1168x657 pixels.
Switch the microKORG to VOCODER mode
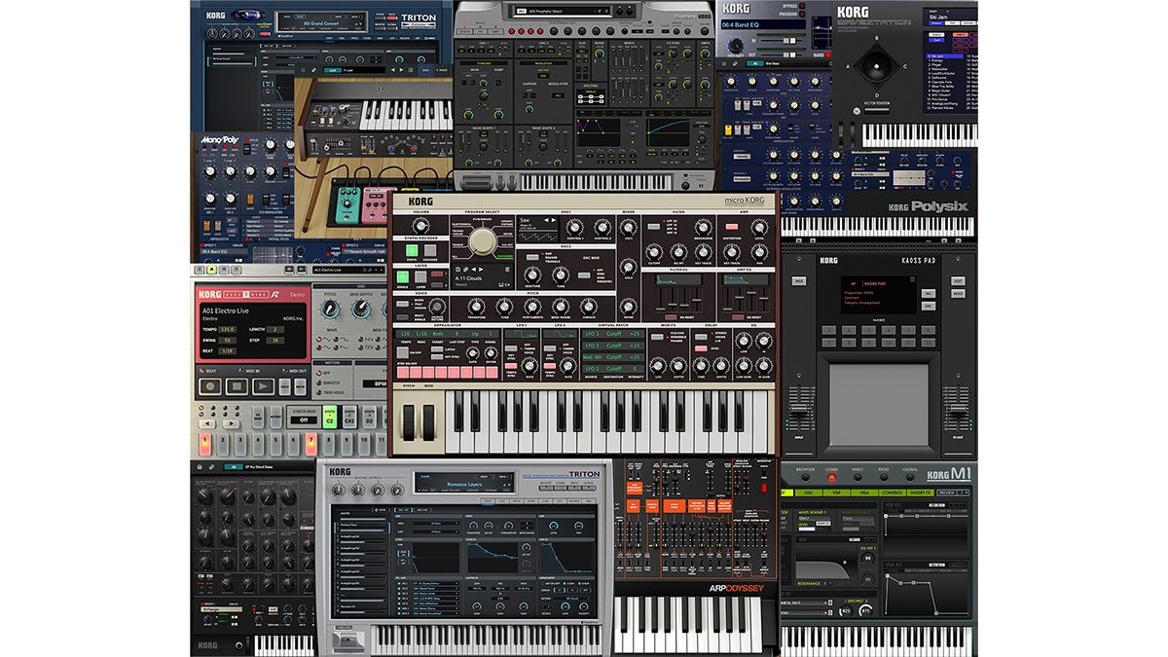[x=430, y=248]
